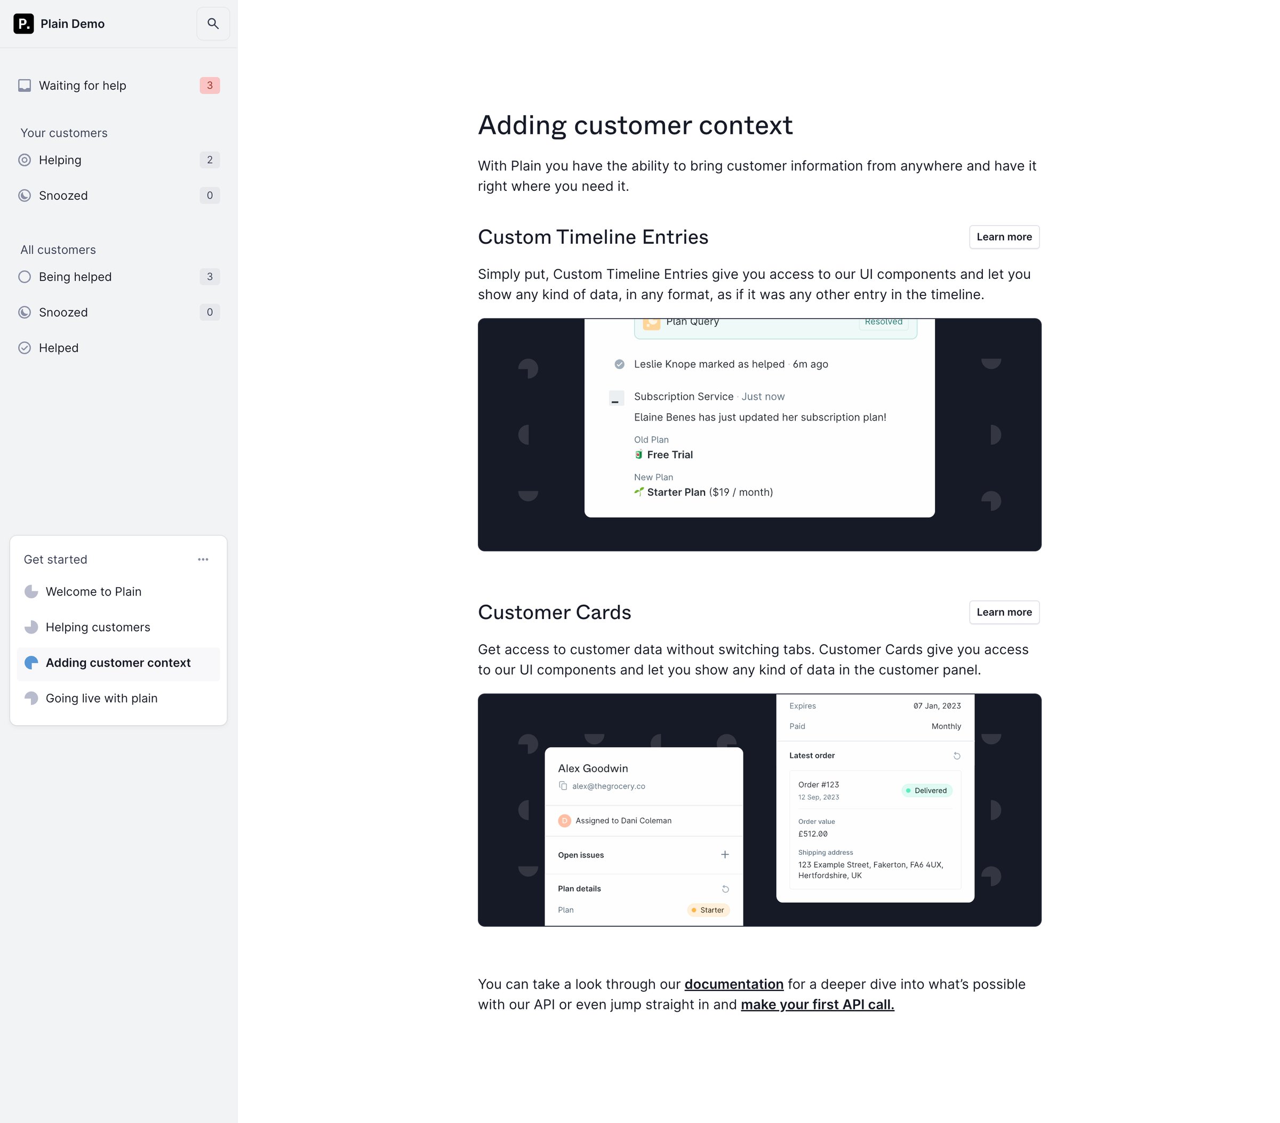This screenshot has width=1280, height=1123.
Task: Click the Custom Timeline Entries preview image
Action: click(x=759, y=435)
